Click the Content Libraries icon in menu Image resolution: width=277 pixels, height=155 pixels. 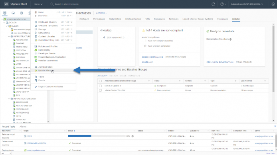click(36, 37)
